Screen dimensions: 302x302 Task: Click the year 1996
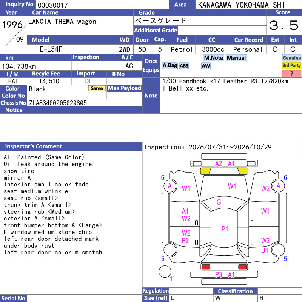(x=12, y=25)
